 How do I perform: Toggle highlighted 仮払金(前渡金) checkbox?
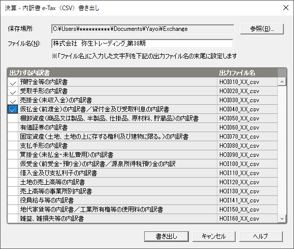click(x=13, y=109)
